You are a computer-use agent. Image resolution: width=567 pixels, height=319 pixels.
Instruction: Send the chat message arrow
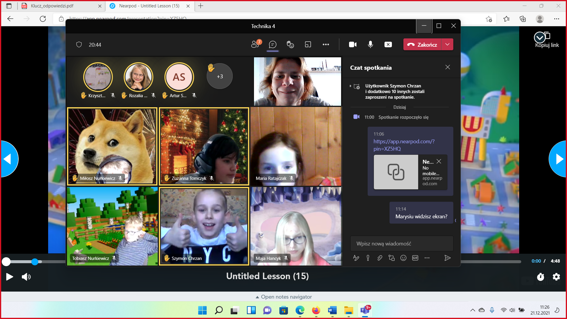click(447, 258)
